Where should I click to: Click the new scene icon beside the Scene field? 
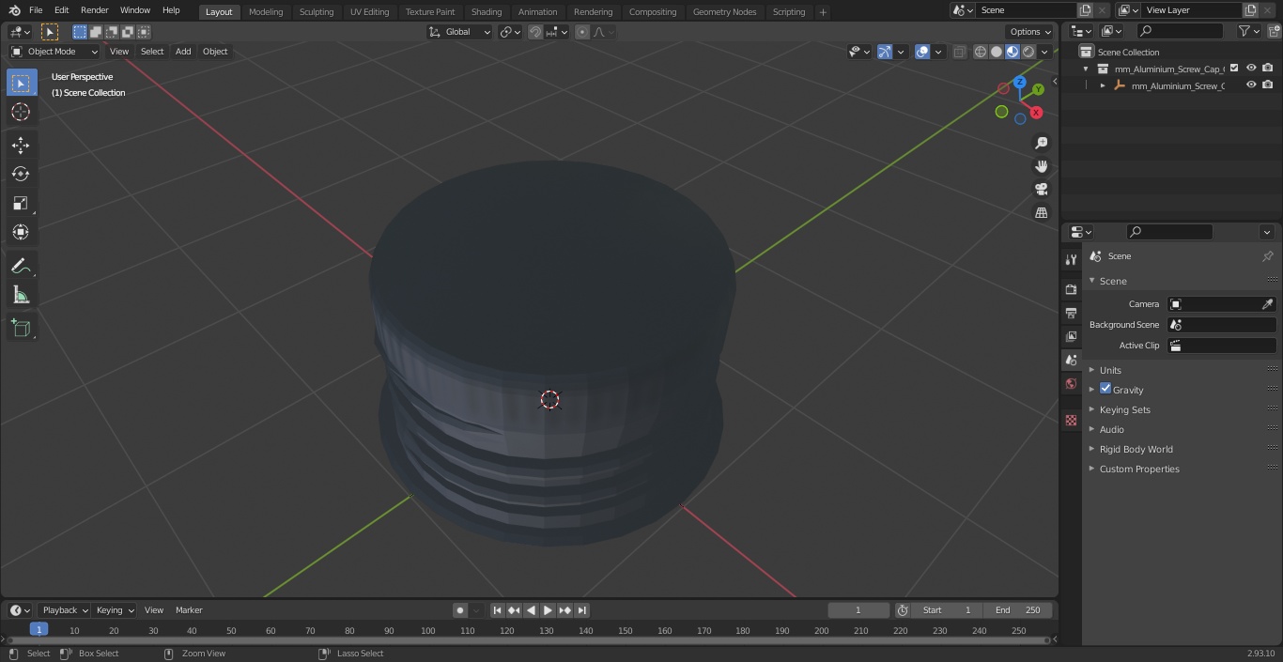pos(1085,10)
